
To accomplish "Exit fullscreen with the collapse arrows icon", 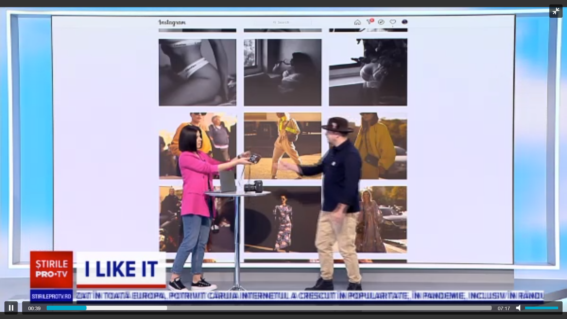I will [x=556, y=11].
